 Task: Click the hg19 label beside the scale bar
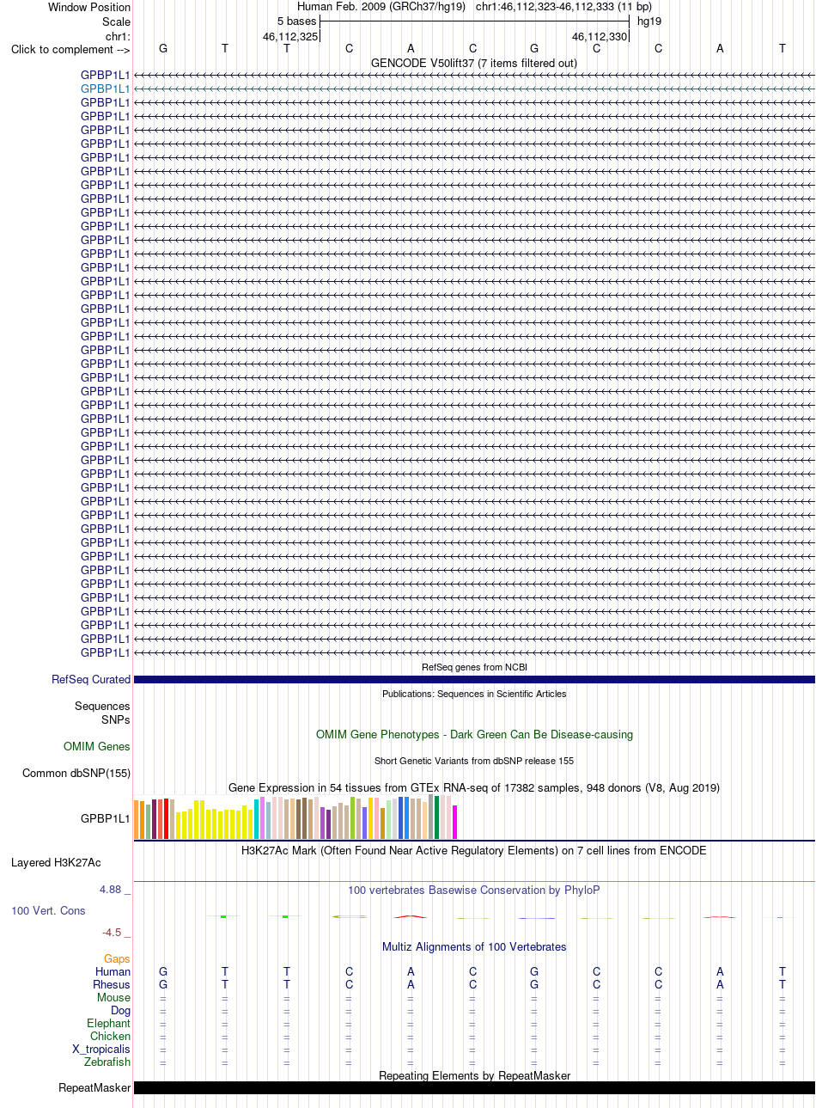(x=649, y=21)
